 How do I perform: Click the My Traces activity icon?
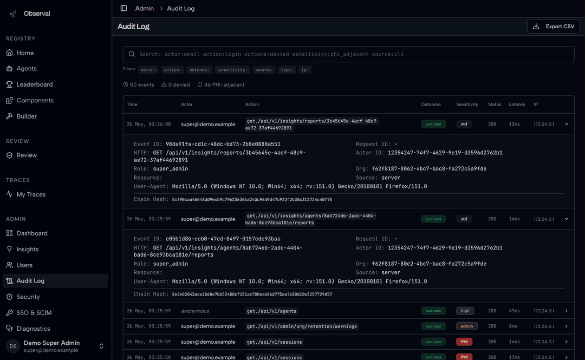9,194
